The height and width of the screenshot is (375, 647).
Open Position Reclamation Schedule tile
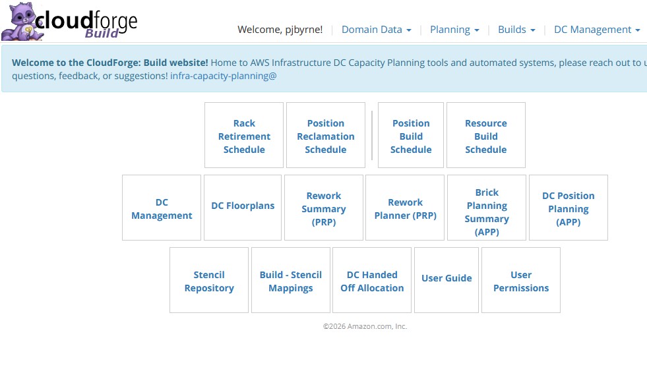coord(326,136)
